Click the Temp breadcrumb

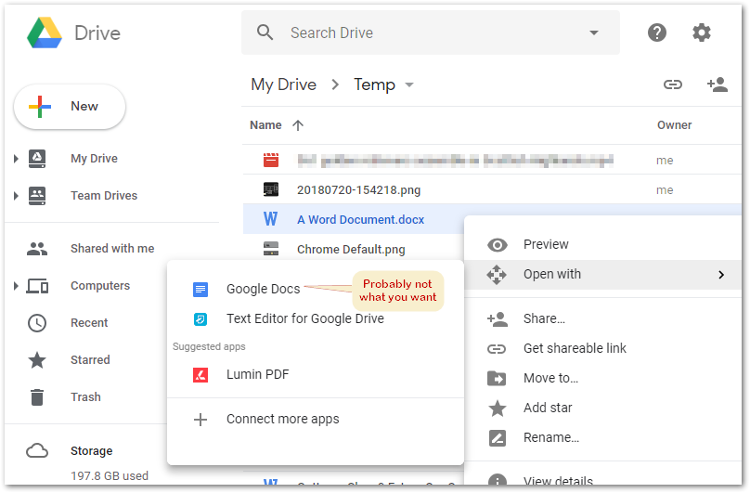tap(374, 84)
